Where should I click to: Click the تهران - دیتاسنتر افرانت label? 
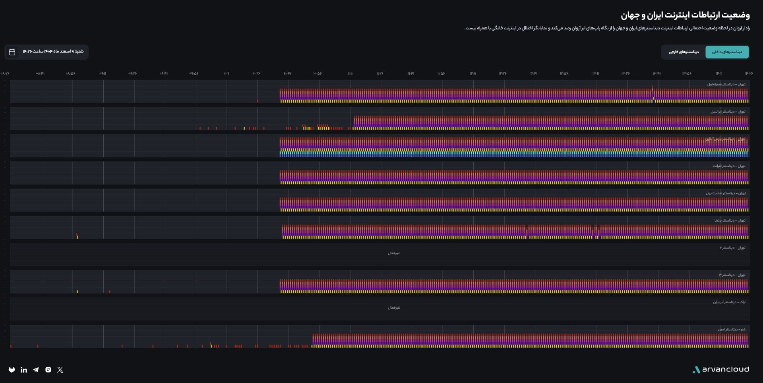729,166
